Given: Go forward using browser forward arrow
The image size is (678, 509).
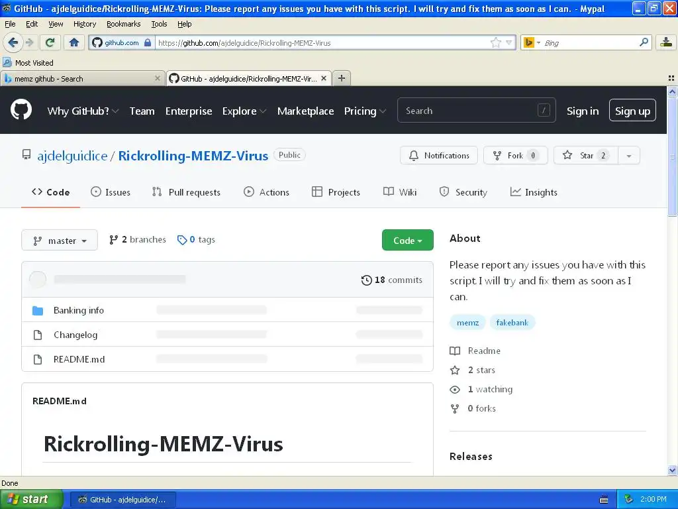Looking at the screenshot, I should coord(30,42).
